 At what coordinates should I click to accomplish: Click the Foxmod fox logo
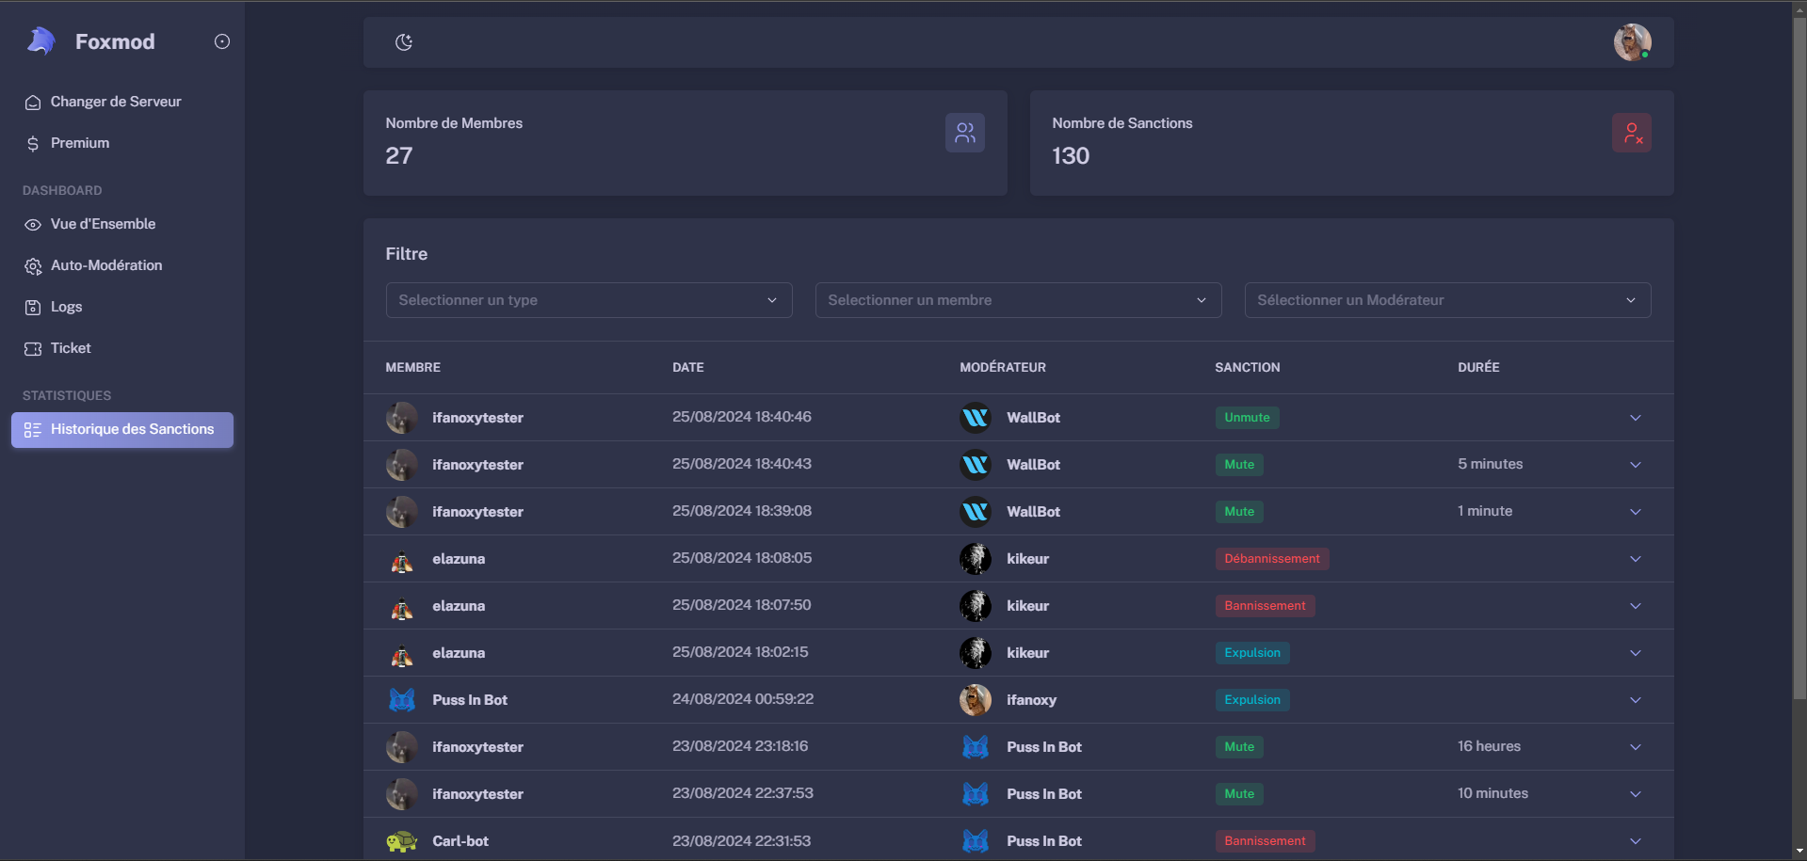tap(41, 41)
